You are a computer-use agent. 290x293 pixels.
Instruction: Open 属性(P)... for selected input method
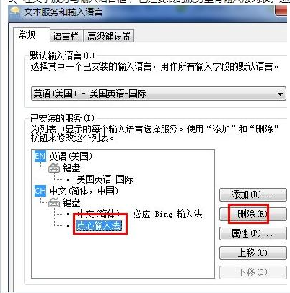[253, 233]
